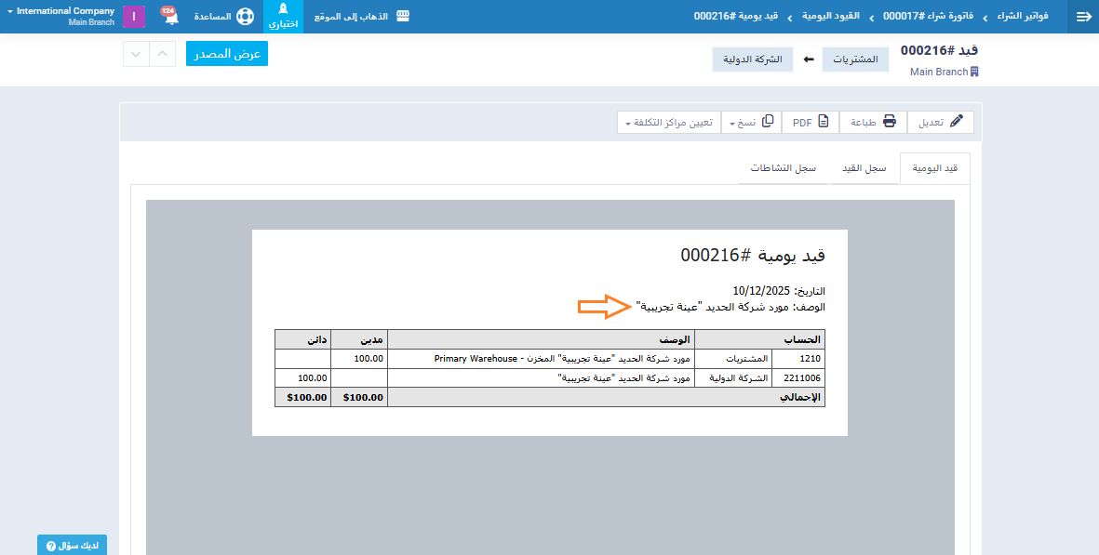Open the notifications bell with 124 badge
The height and width of the screenshot is (555, 1099).
click(170, 17)
